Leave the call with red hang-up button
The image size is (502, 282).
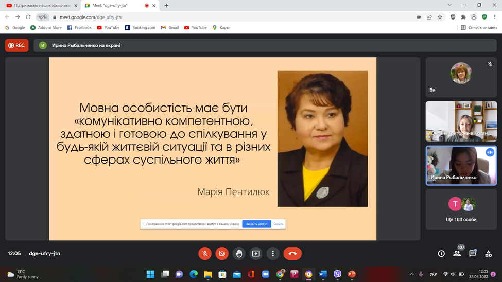(x=292, y=254)
